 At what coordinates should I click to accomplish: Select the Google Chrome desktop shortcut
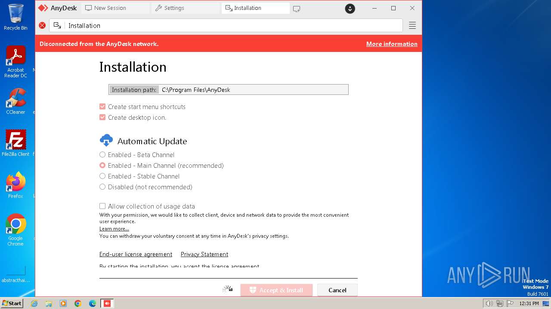click(15, 230)
